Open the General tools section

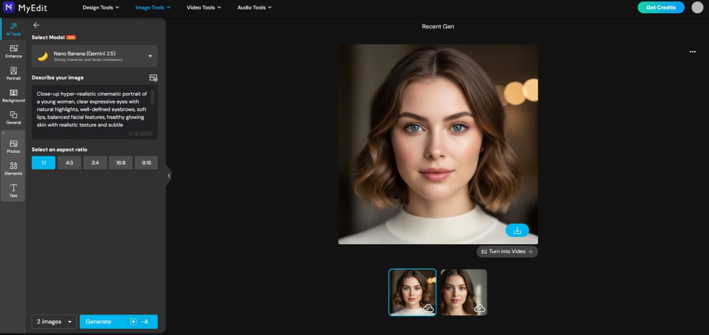(x=13, y=117)
